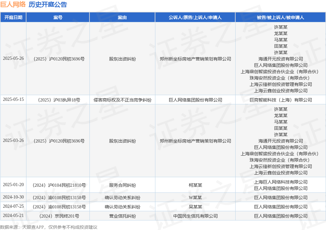
Task: Click defendant 巨人网络集团股份有限公司 in 2025-05-26 row
Action: coord(280,65)
